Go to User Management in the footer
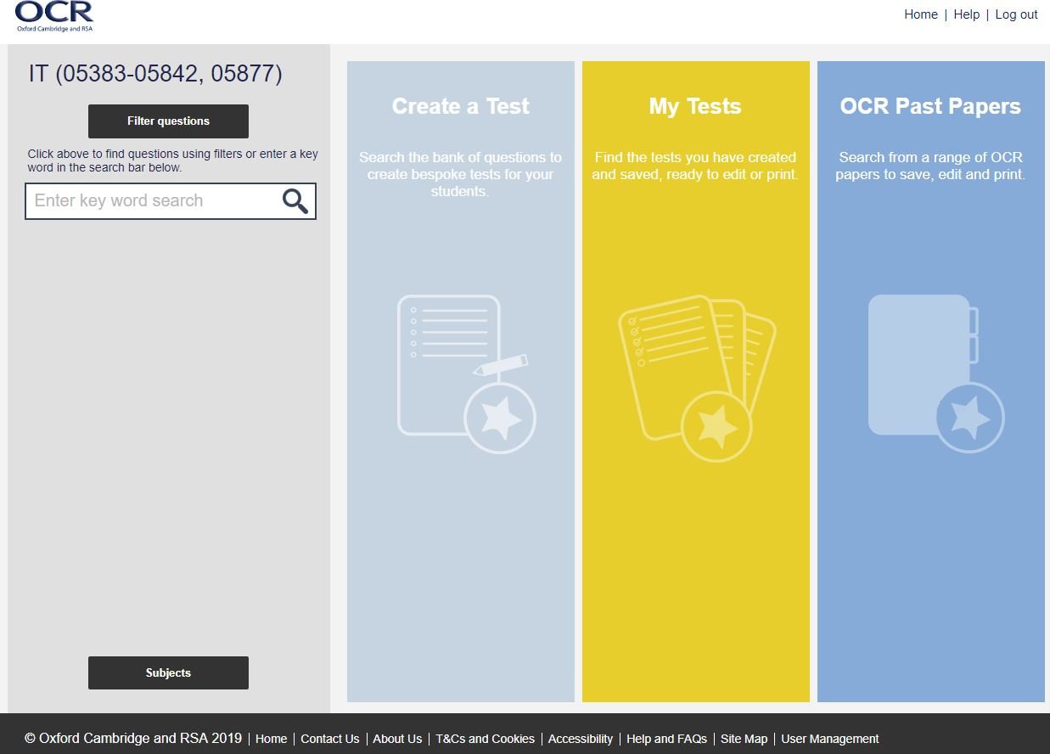 [829, 739]
